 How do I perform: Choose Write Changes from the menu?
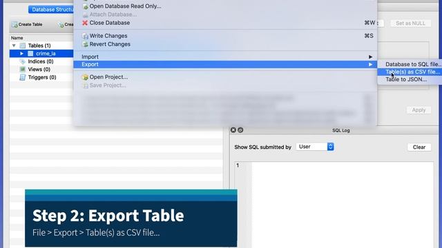point(108,36)
